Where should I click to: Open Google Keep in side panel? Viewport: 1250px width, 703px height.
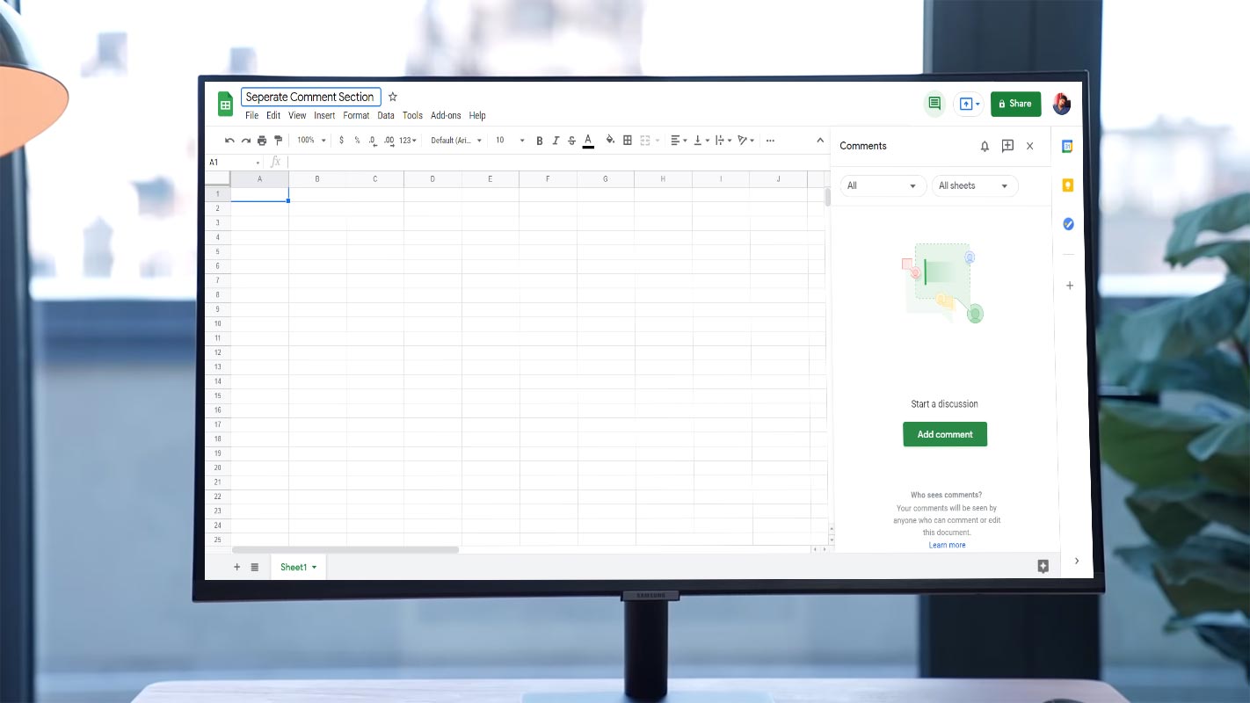click(x=1068, y=185)
